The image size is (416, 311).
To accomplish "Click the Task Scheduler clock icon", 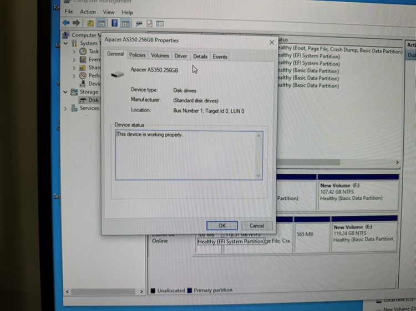I will point(83,51).
